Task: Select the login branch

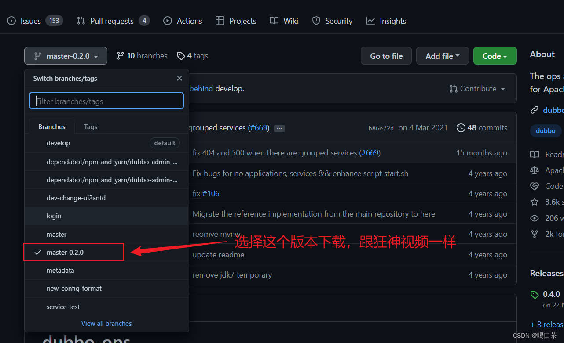Action: pyautogui.click(x=106, y=216)
